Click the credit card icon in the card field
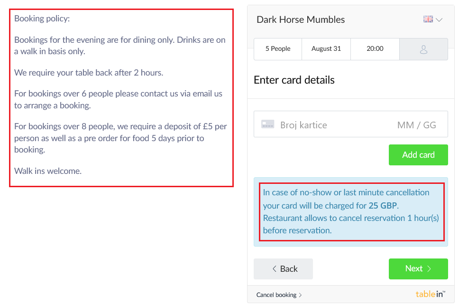Viewport: 459px width, 306px height. click(267, 124)
